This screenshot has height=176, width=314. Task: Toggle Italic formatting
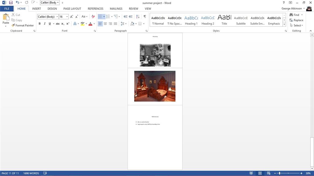point(45,24)
